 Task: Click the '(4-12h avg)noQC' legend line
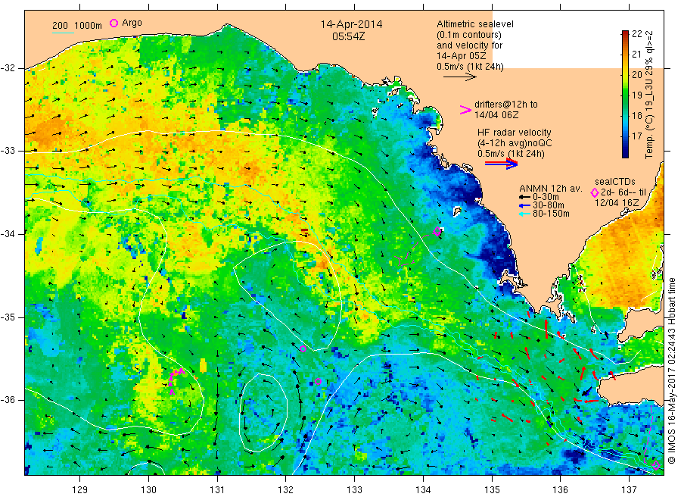(515, 143)
